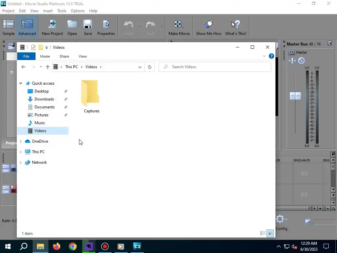This screenshot has height=253, width=337.
Task: Click the Properties checkmark icon in title bar
Action: click(33, 47)
